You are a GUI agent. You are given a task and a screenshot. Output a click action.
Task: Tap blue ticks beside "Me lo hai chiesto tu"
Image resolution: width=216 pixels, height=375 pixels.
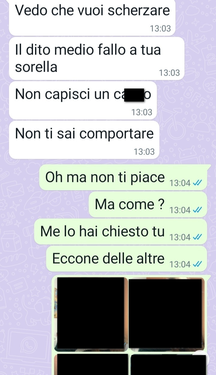pyautogui.click(x=197, y=237)
